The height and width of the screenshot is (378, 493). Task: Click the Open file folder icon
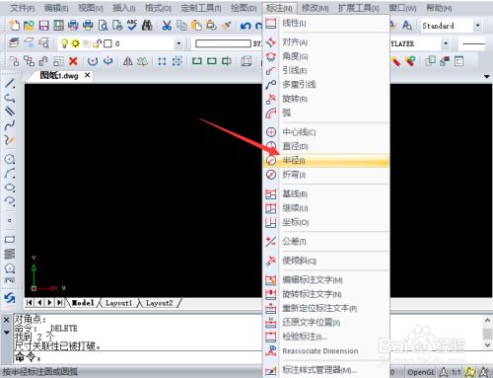(x=29, y=26)
